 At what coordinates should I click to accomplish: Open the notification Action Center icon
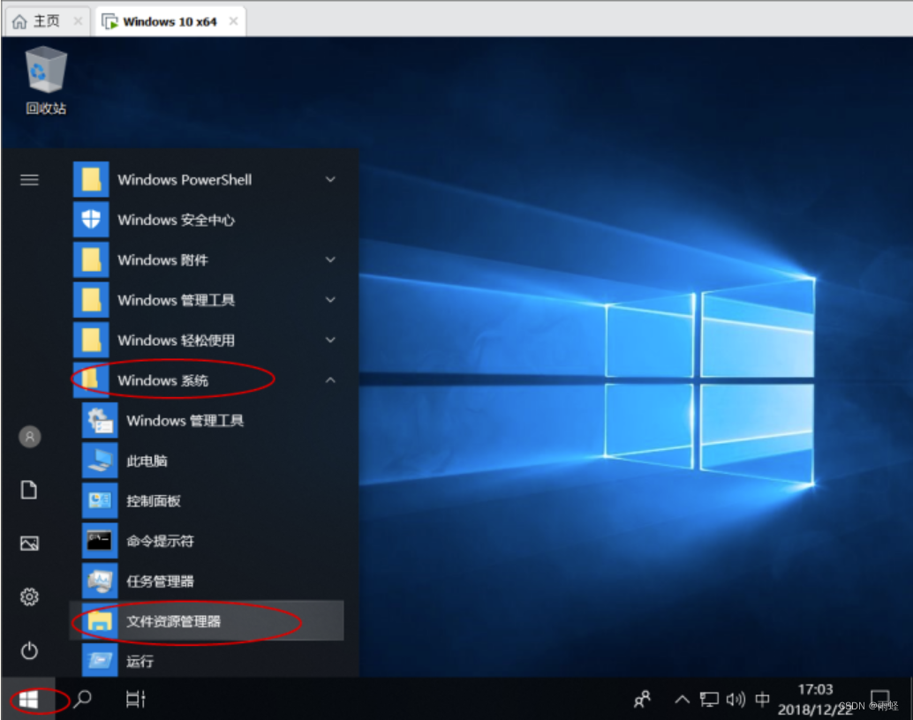[x=879, y=697]
